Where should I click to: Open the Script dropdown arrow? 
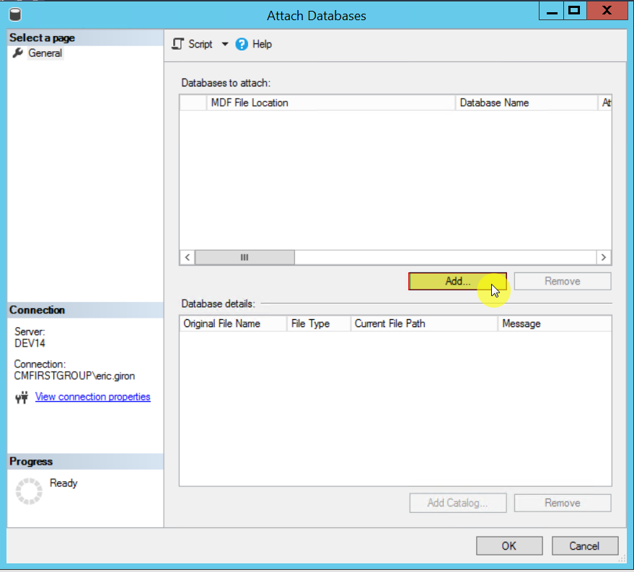(x=225, y=44)
